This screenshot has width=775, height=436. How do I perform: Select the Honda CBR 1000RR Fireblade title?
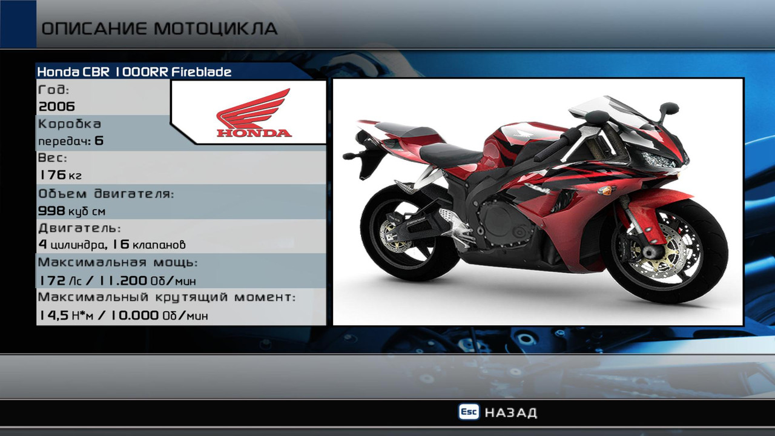(134, 71)
